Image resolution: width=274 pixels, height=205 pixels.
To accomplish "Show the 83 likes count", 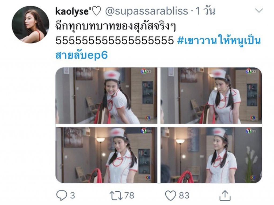I will [x=184, y=195].
